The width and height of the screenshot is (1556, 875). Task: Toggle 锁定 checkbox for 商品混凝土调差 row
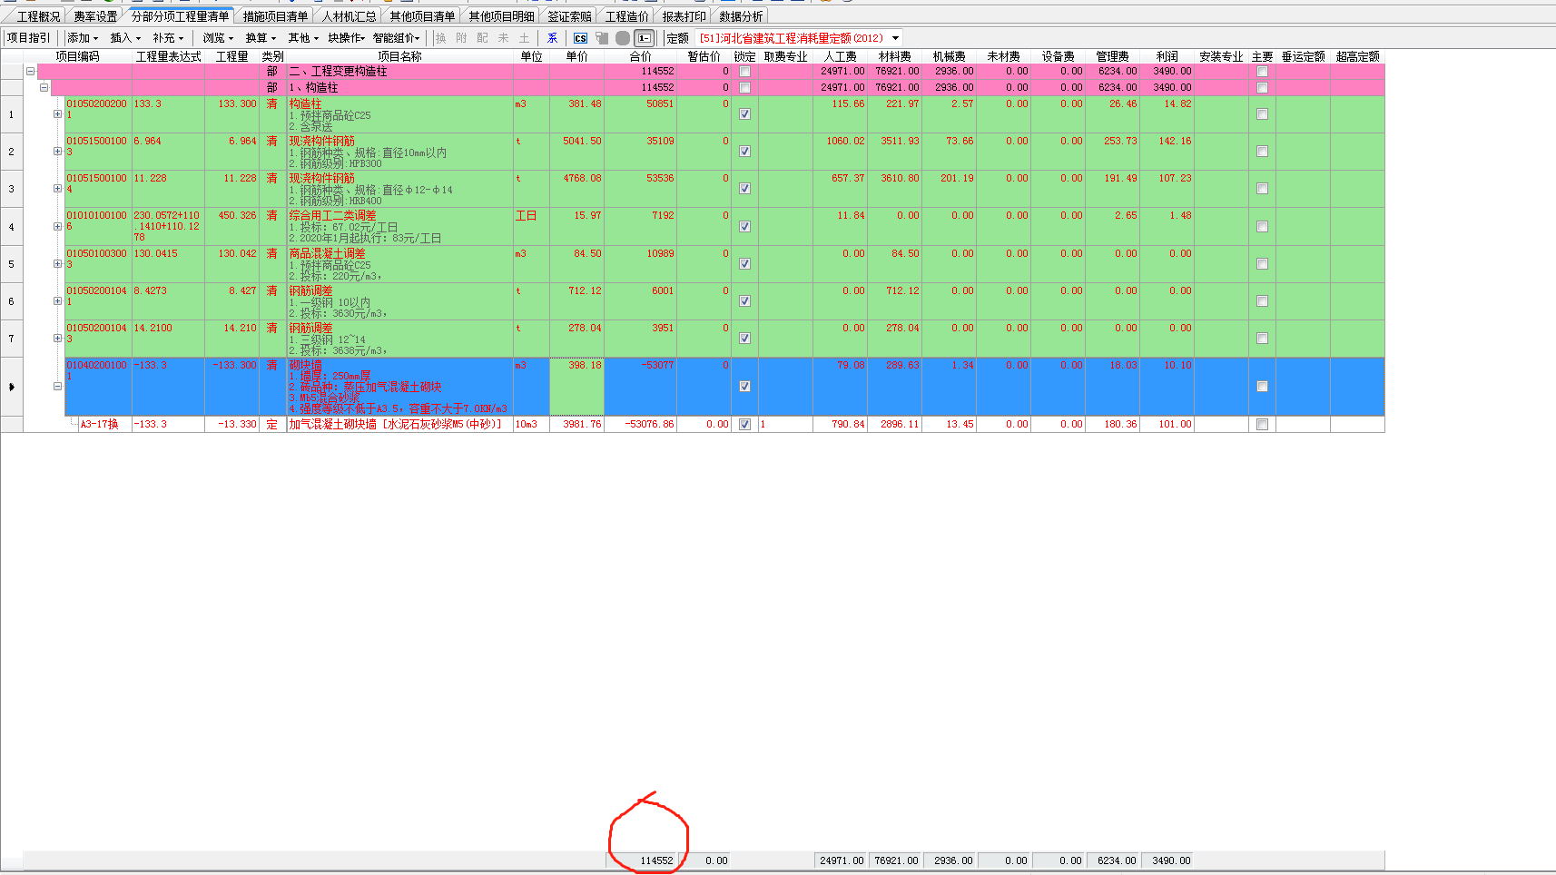pos(744,264)
